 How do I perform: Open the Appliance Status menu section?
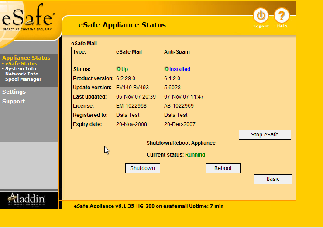(x=26, y=58)
